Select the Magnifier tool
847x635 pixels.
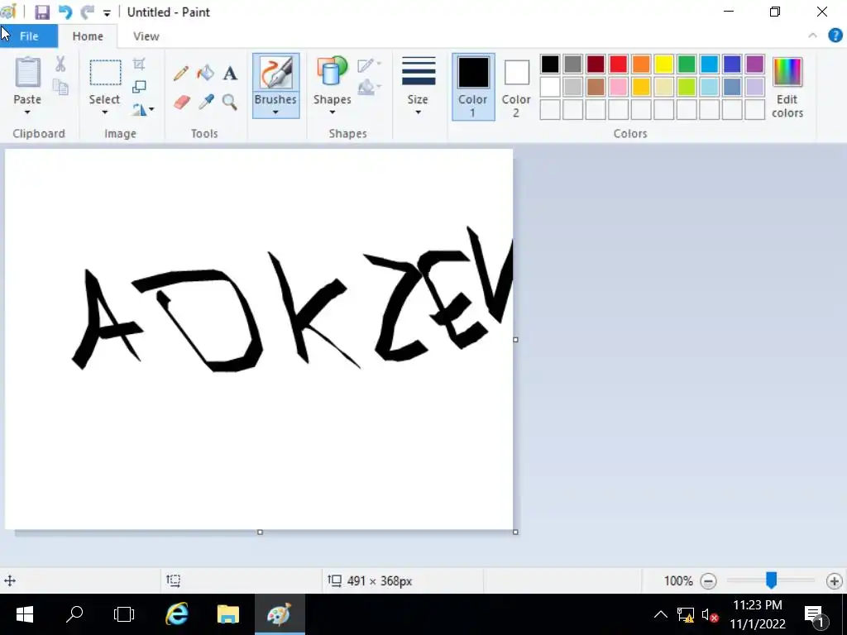(230, 102)
